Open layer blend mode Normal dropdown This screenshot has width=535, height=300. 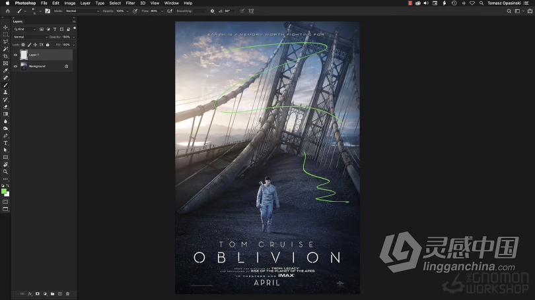30,37
